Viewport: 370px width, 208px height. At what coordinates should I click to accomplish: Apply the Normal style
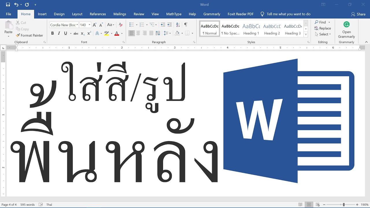pos(210,29)
